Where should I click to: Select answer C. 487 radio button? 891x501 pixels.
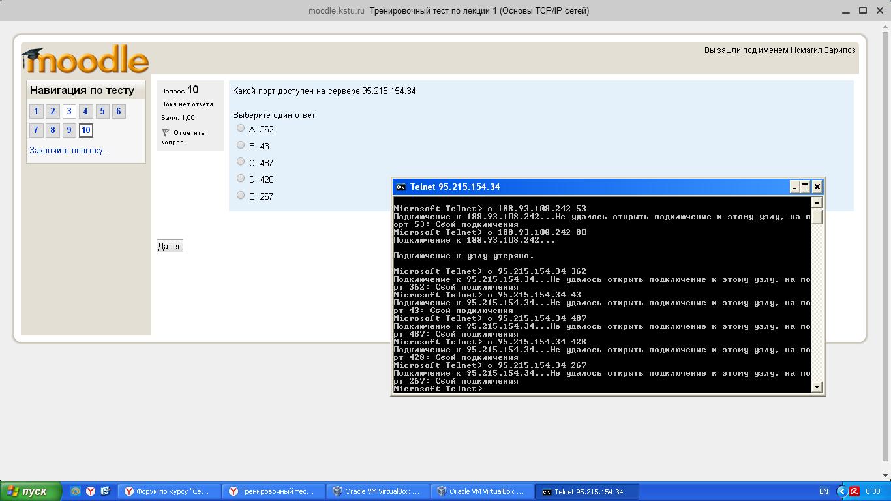241,162
